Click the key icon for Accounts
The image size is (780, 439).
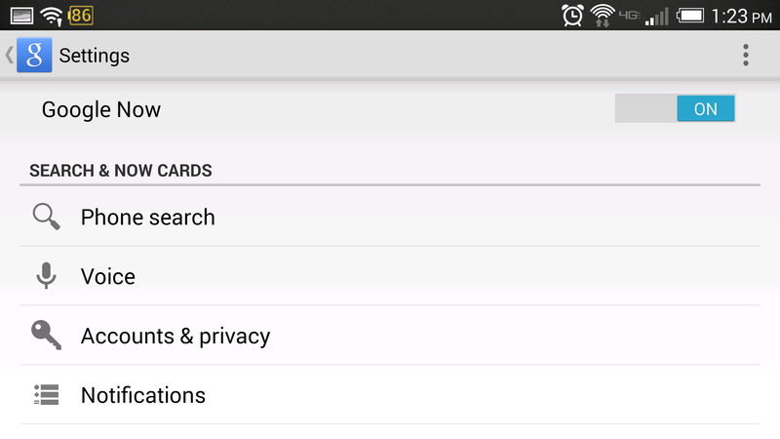(46, 335)
